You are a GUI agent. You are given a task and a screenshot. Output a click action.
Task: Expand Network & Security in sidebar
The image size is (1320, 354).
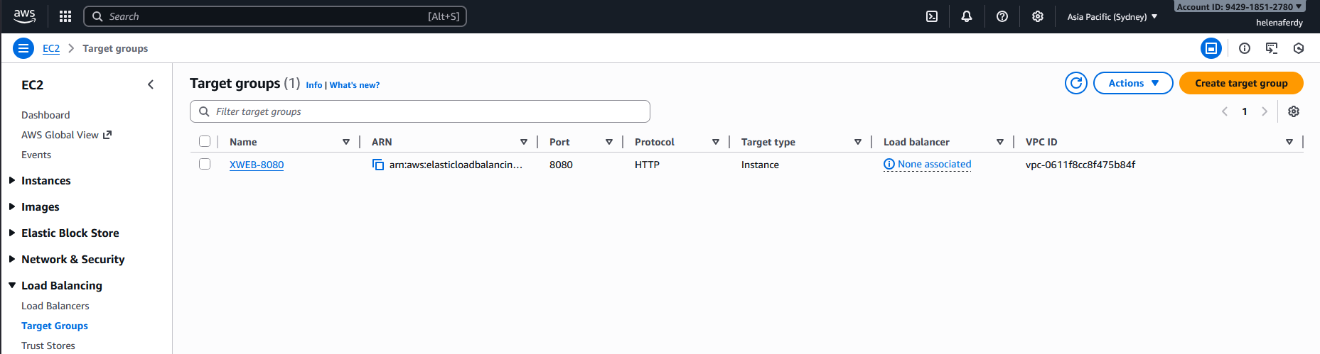tap(73, 259)
